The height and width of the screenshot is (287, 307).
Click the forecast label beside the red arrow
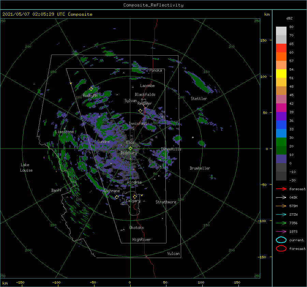[297, 189]
